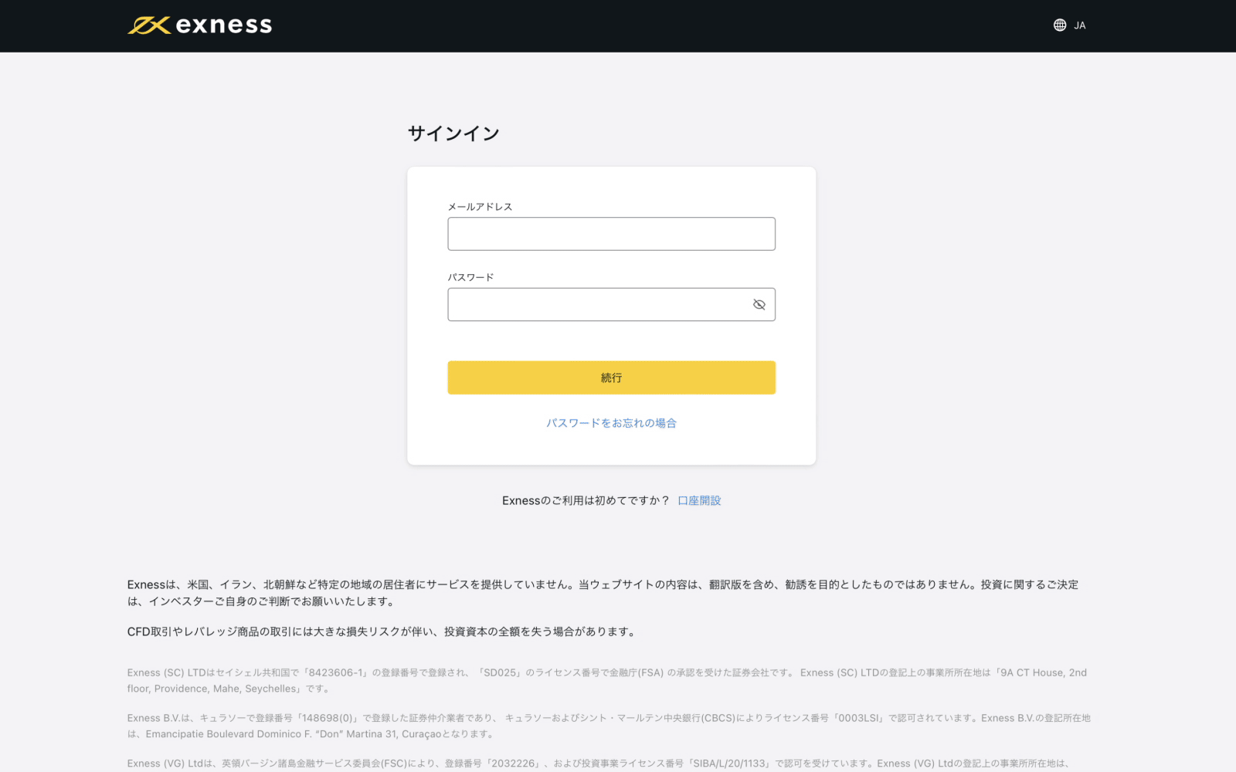Click the CFD取引 risk warning sentence
Screen dimensions: 1236x772
pyautogui.click(x=383, y=631)
